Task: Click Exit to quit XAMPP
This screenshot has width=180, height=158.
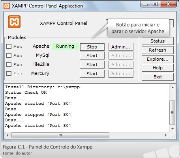Action: point(157,77)
